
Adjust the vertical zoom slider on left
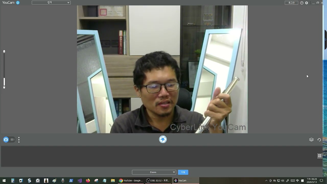pyautogui.click(x=4, y=69)
